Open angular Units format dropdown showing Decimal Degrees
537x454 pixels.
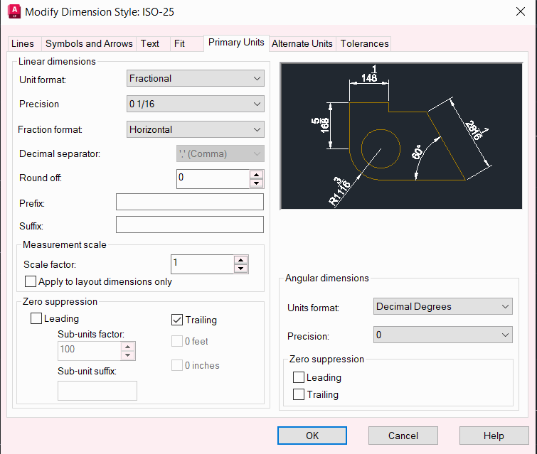(443, 306)
